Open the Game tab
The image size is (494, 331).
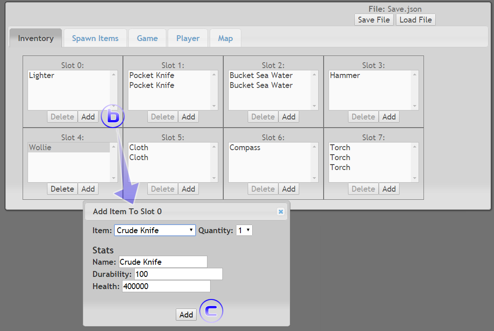point(147,38)
